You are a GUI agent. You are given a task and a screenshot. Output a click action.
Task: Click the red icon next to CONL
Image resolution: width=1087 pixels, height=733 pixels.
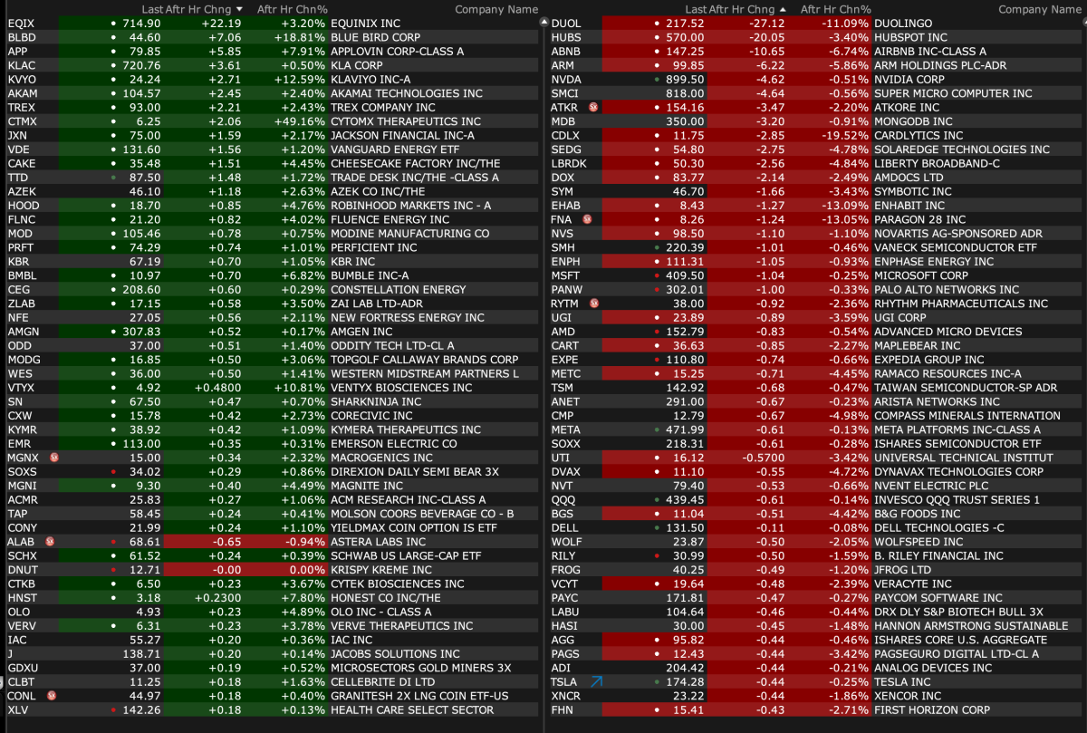(x=52, y=696)
